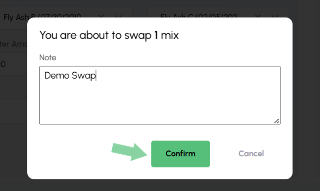Click the 'You are about to swap' heading
320x191 pixels.
tap(95, 36)
